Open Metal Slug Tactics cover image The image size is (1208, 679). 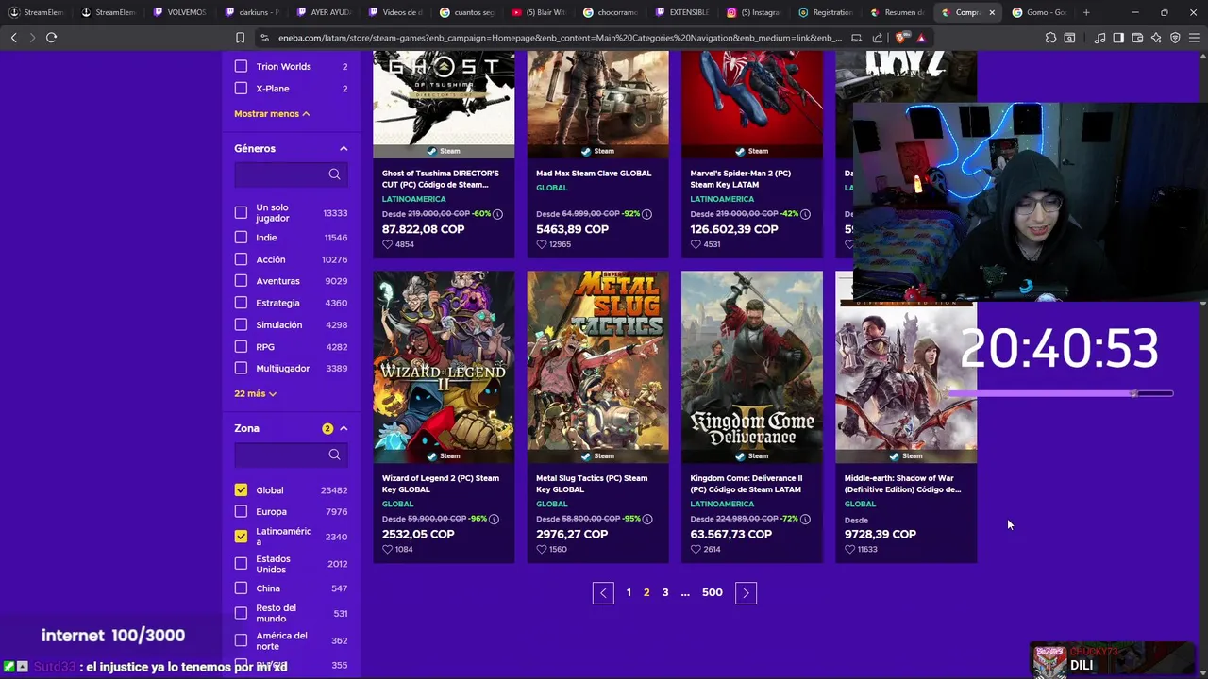point(597,367)
